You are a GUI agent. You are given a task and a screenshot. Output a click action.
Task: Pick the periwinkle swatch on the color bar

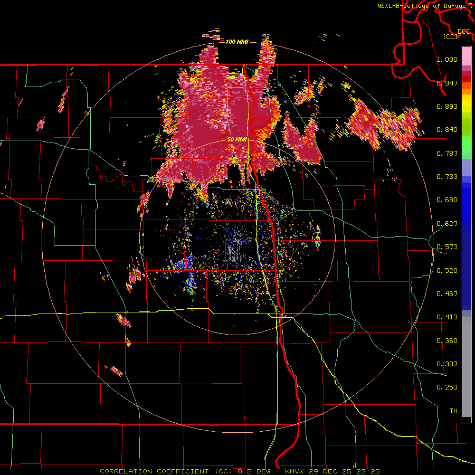(x=466, y=168)
